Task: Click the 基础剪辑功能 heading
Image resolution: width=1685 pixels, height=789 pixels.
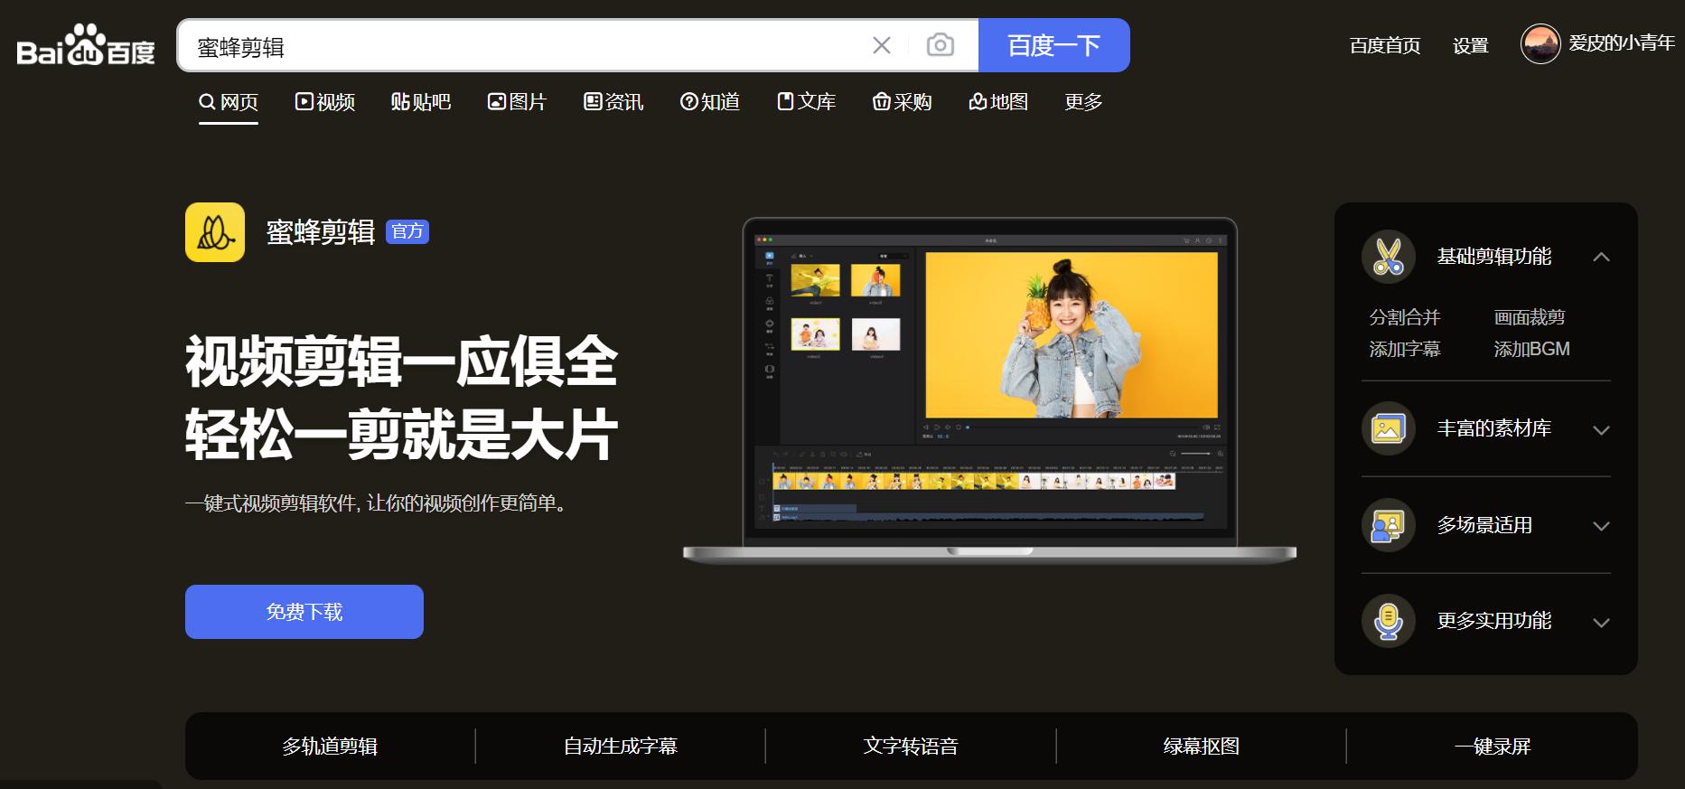Action: (1494, 257)
